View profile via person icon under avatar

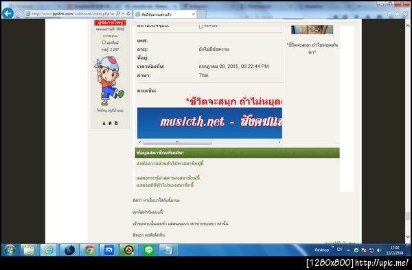pyautogui.click(x=104, y=123)
